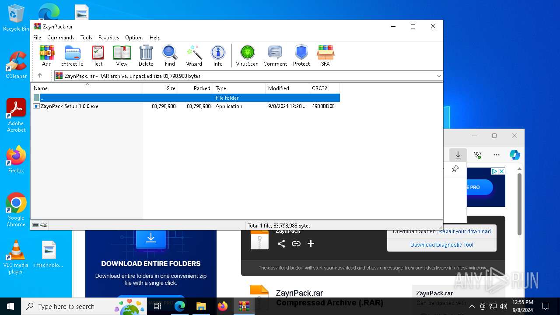Image resolution: width=560 pixels, height=315 pixels.
Task: Click the ZaynPack.rar file icon on webpage
Action: [x=259, y=297]
